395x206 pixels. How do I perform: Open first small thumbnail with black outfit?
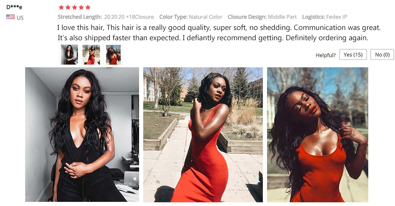coord(69,55)
